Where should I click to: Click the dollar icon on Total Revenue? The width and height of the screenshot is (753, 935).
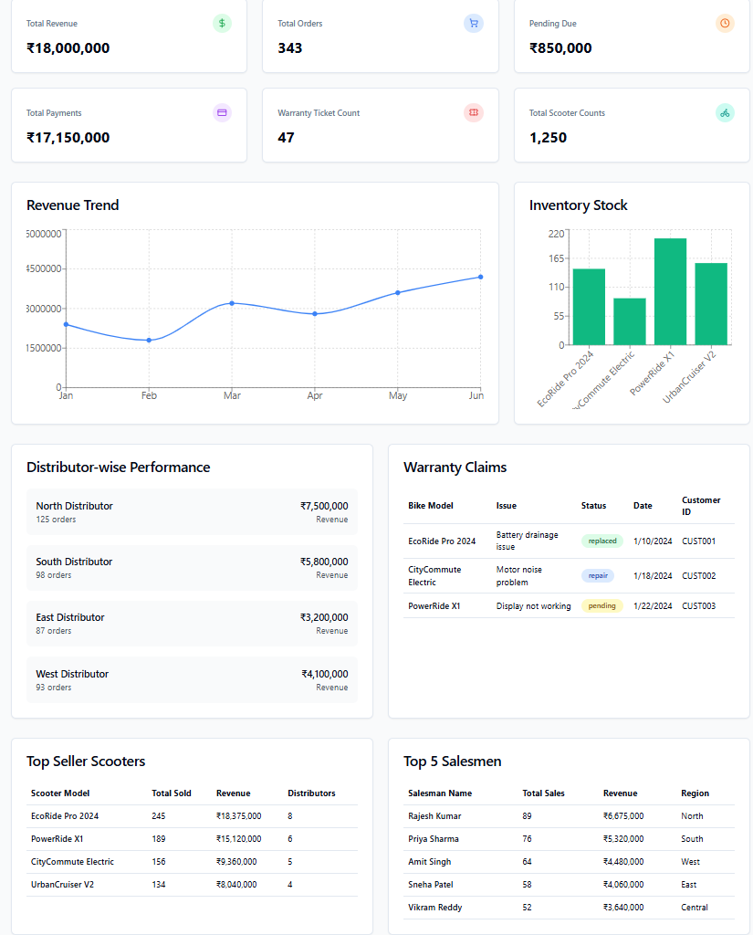coord(222,23)
